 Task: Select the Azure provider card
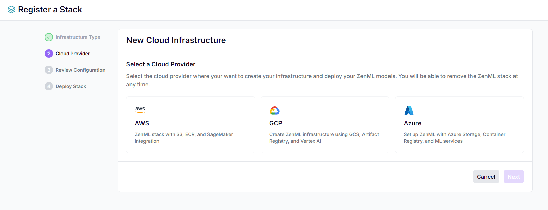pos(459,124)
